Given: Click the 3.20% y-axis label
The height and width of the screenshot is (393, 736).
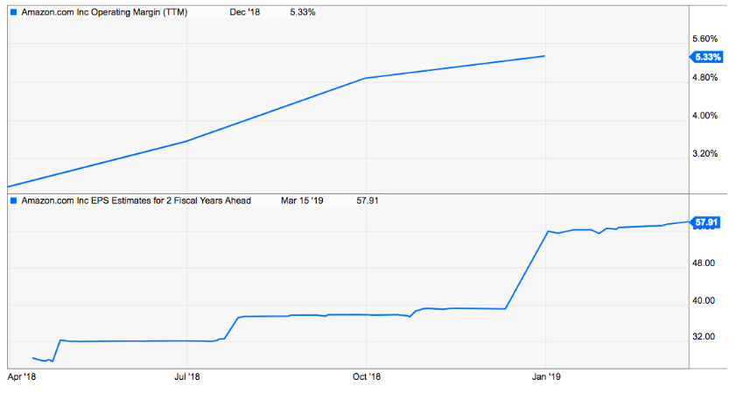Looking at the screenshot, I should pyautogui.click(x=705, y=153).
